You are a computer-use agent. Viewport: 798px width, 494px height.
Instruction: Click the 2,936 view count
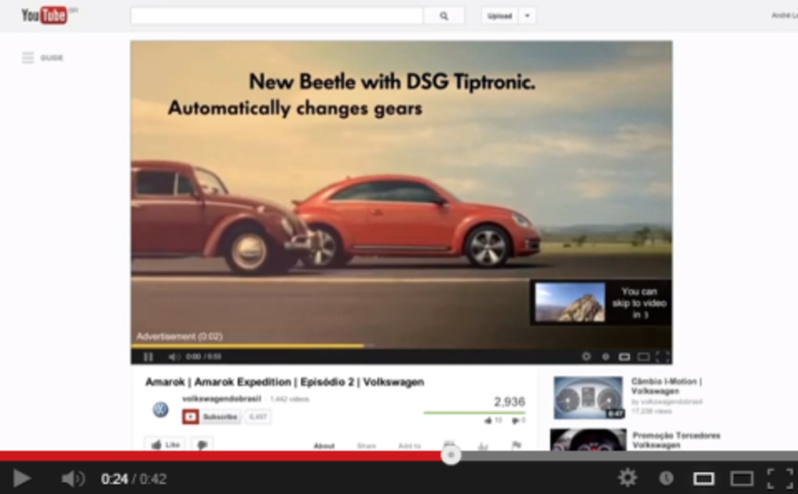coord(509,402)
